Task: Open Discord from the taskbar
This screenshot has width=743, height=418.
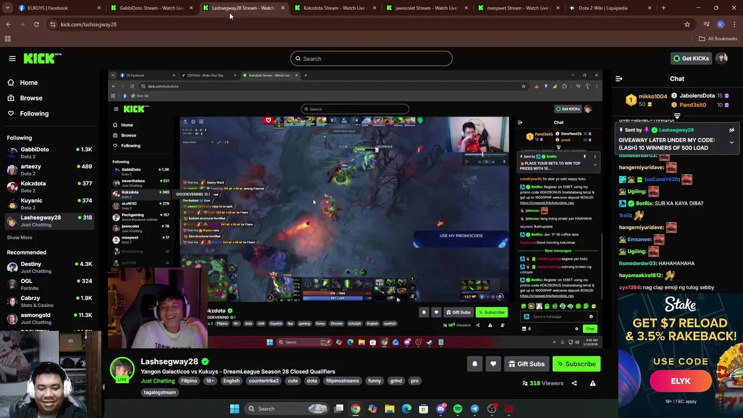Action: click(x=441, y=409)
